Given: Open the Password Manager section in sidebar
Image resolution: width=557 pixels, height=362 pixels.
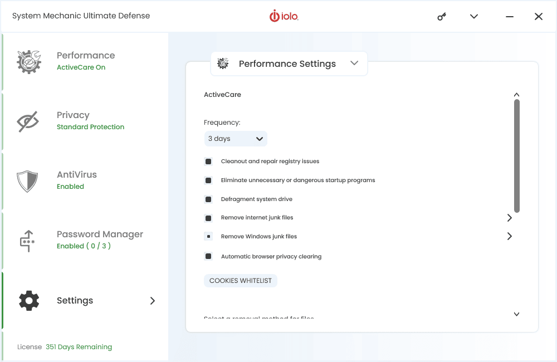Looking at the screenshot, I should tap(85, 241).
